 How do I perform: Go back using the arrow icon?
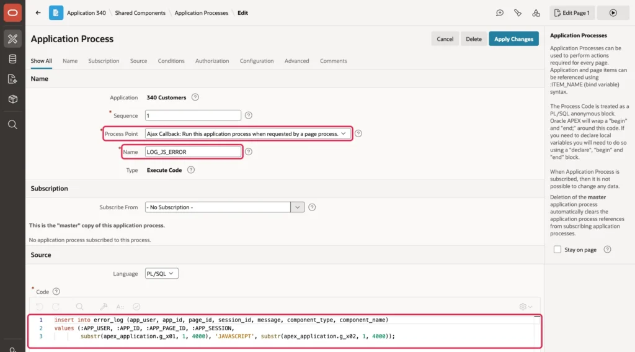38,12
